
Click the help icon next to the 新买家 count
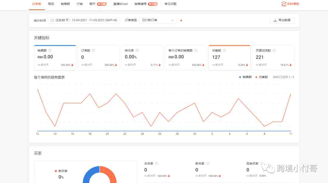point(208,164)
